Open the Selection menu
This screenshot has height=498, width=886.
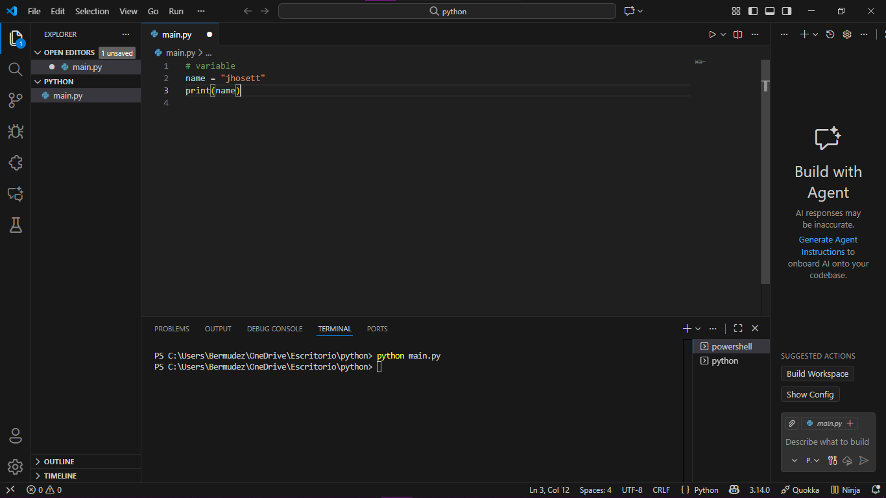pyautogui.click(x=92, y=11)
